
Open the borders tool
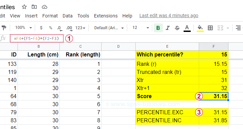point(210,28)
